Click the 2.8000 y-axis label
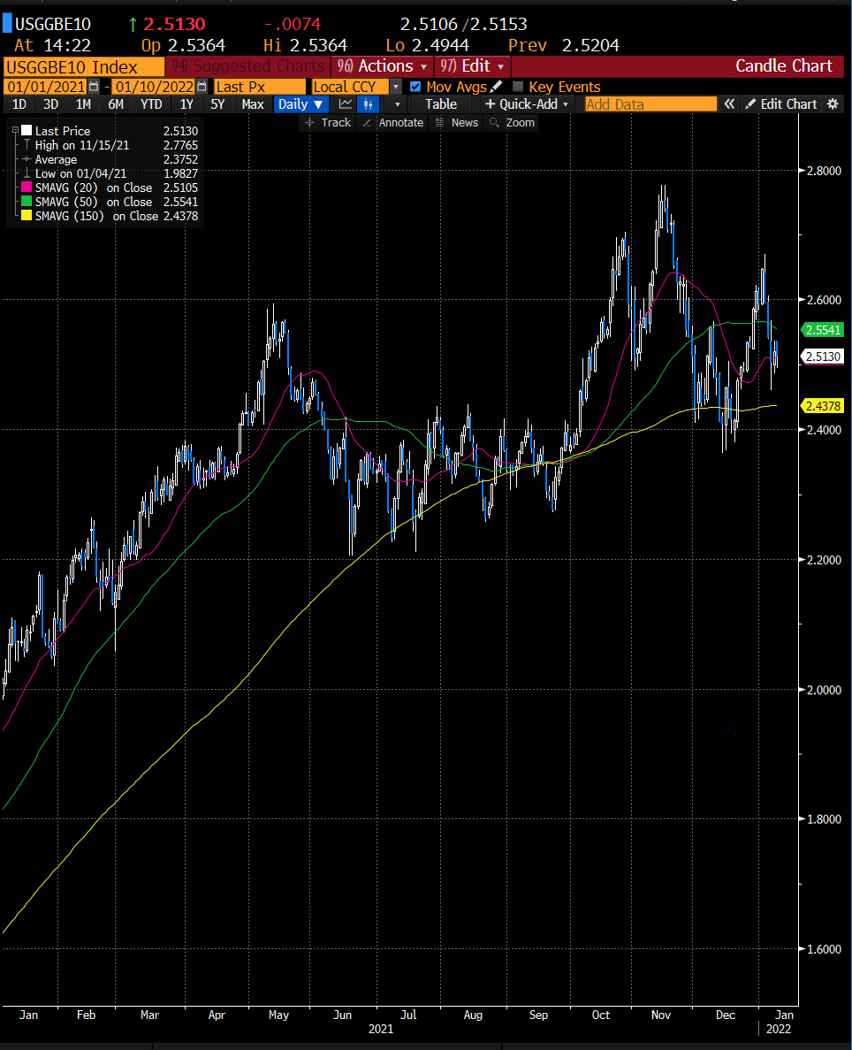This screenshot has height=1050, width=852. tap(824, 171)
